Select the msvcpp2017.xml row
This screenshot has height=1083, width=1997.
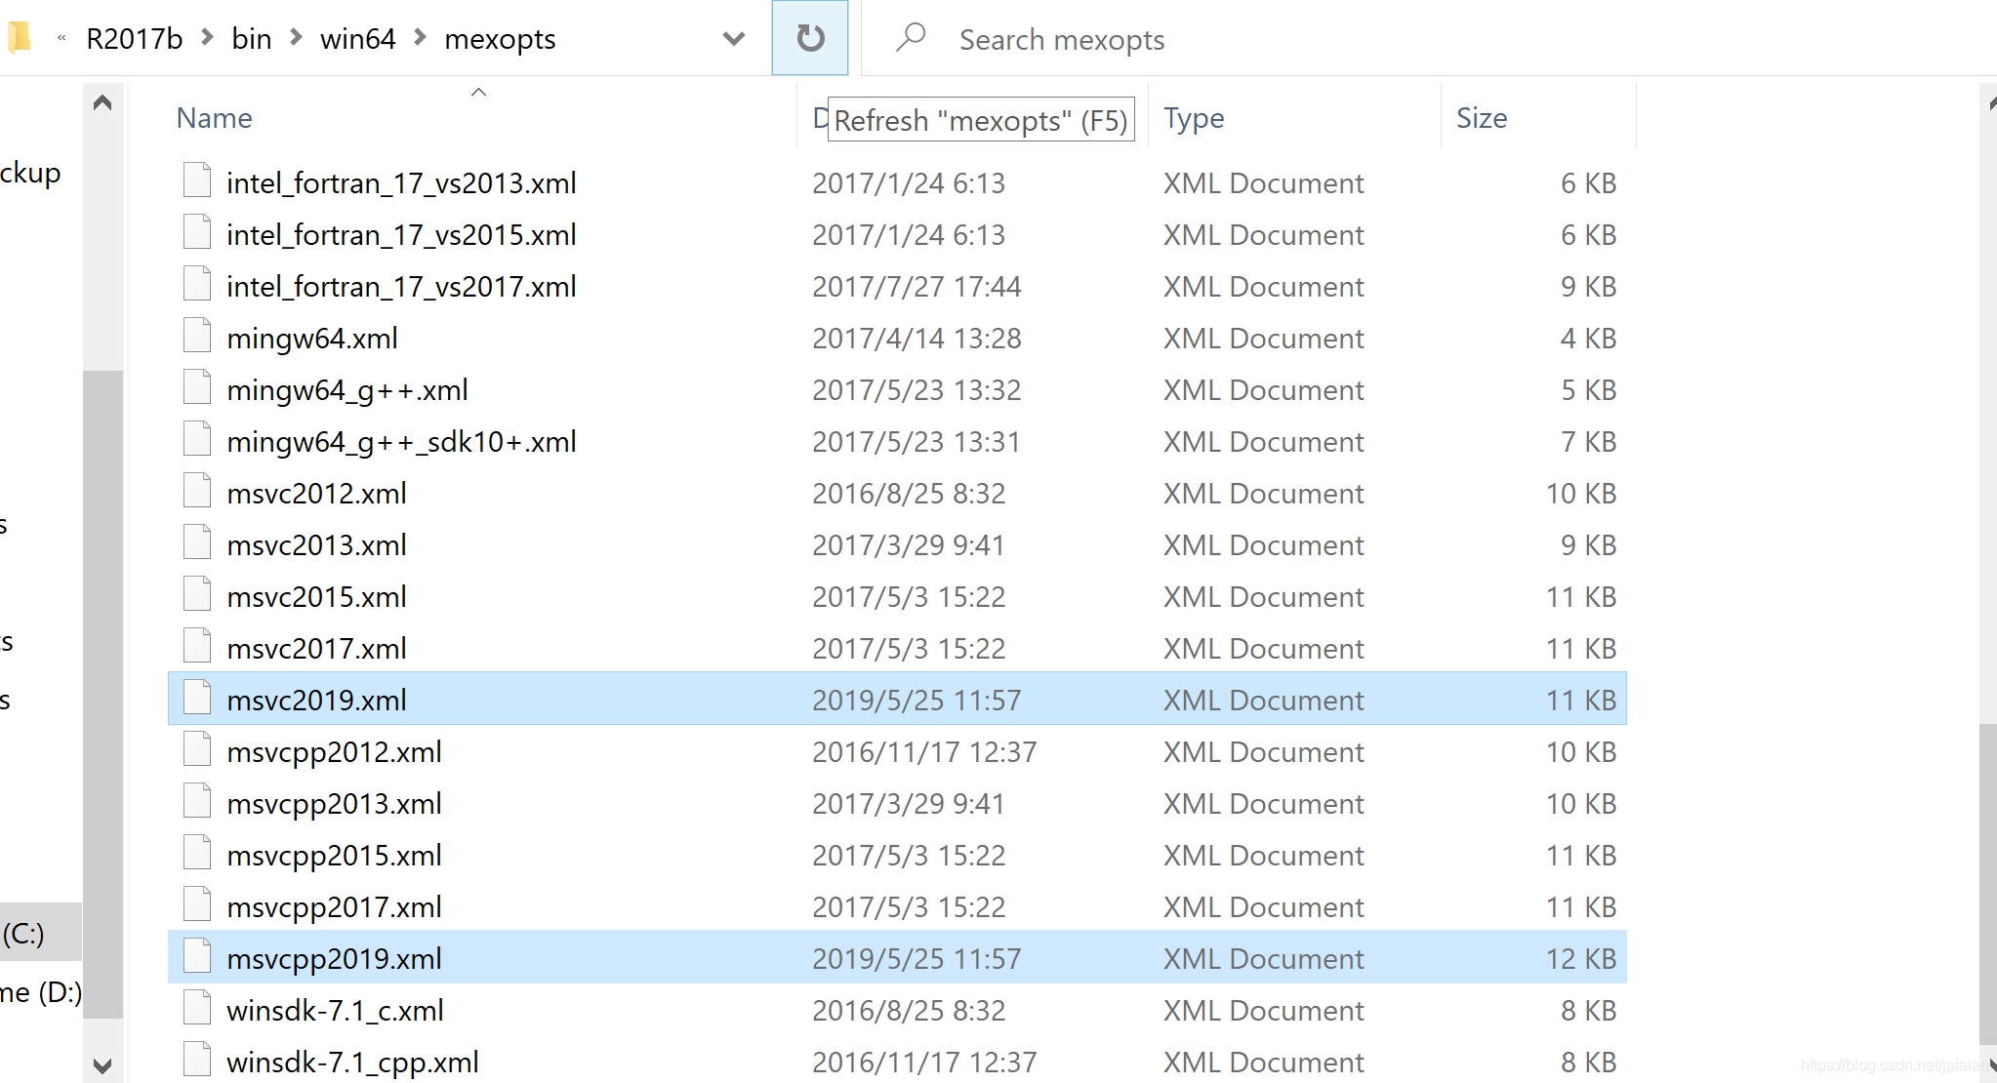coord(334,905)
